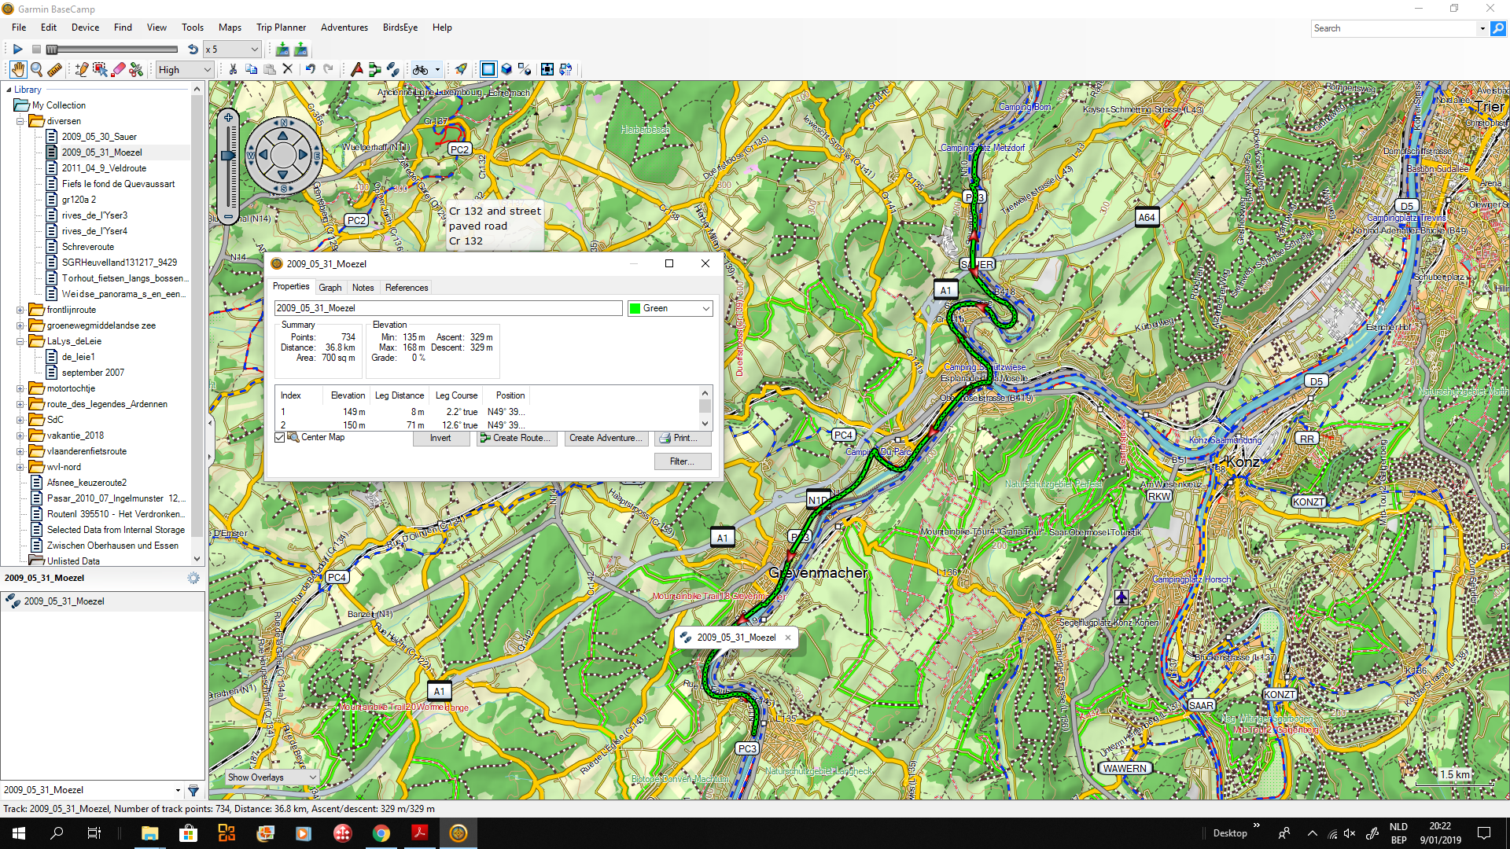1510x849 pixels.
Task: Toggle the Center Map checkbox
Action: tap(279, 437)
